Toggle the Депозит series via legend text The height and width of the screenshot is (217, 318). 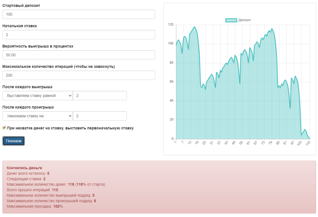[x=245, y=20]
